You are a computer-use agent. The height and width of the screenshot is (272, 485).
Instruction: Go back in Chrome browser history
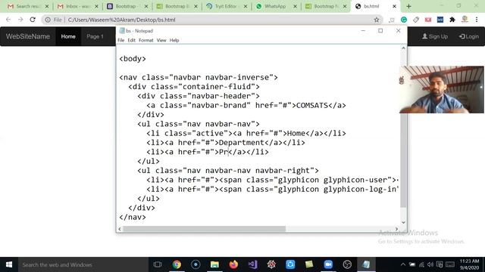coord(8,20)
